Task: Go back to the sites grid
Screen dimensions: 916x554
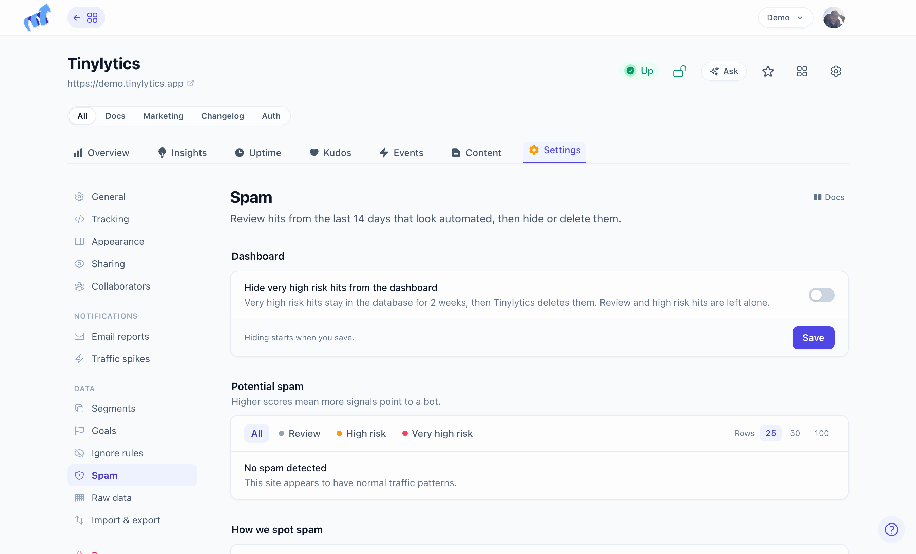Action: [x=86, y=18]
